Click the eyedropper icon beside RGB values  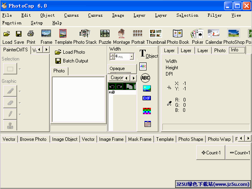point(169,103)
